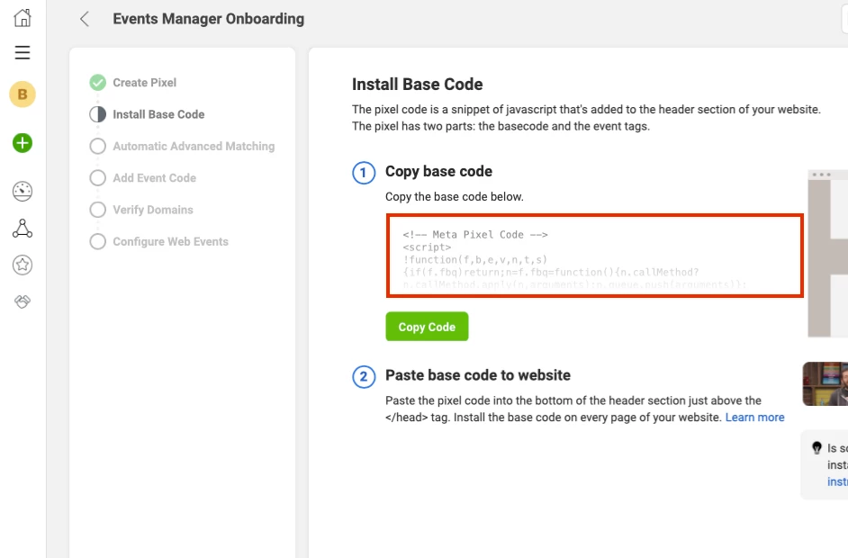Image resolution: width=848 pixels, height=558 pixels.
Task: Open the handshake Partner Integrations icon
Action: point(23,301)
